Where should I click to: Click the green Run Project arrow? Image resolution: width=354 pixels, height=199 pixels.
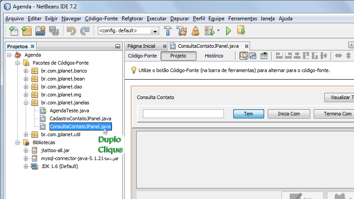pyautogui.click(x=228, y=31)
